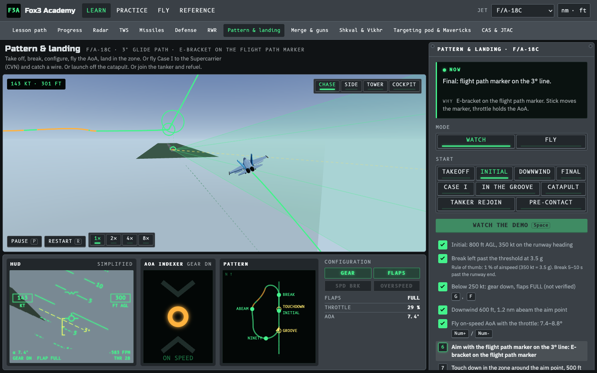Restart the simulation
597x373 pixels.
click(65, 241)
